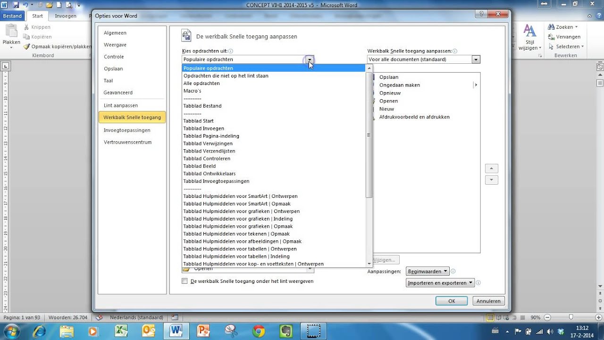Choose Tabblad Ontwikkelaars from the list
Screen dimensions: 604x340
[274, 174]
